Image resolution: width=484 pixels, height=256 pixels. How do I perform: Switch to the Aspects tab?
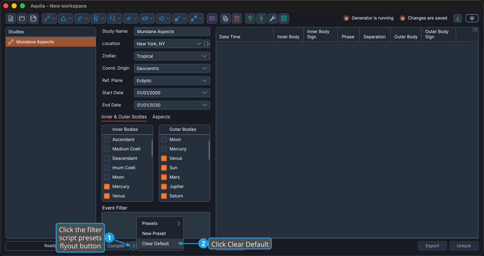coord(161,117)
